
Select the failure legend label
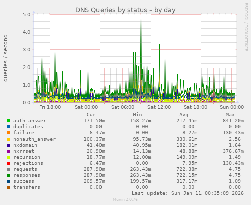point(24,133)
